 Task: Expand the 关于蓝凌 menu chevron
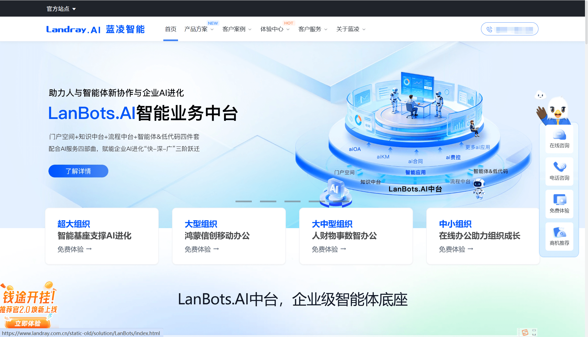coord(364,29)
